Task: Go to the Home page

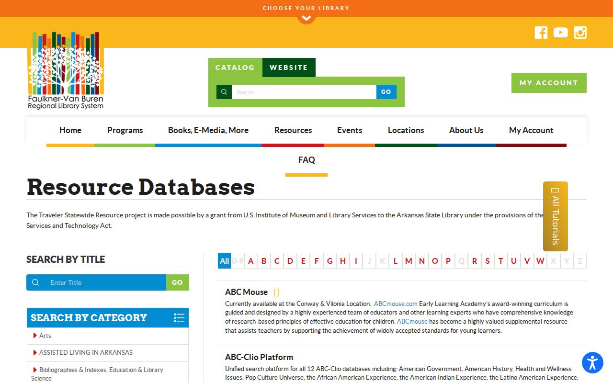Action: (x=70, y=130)
